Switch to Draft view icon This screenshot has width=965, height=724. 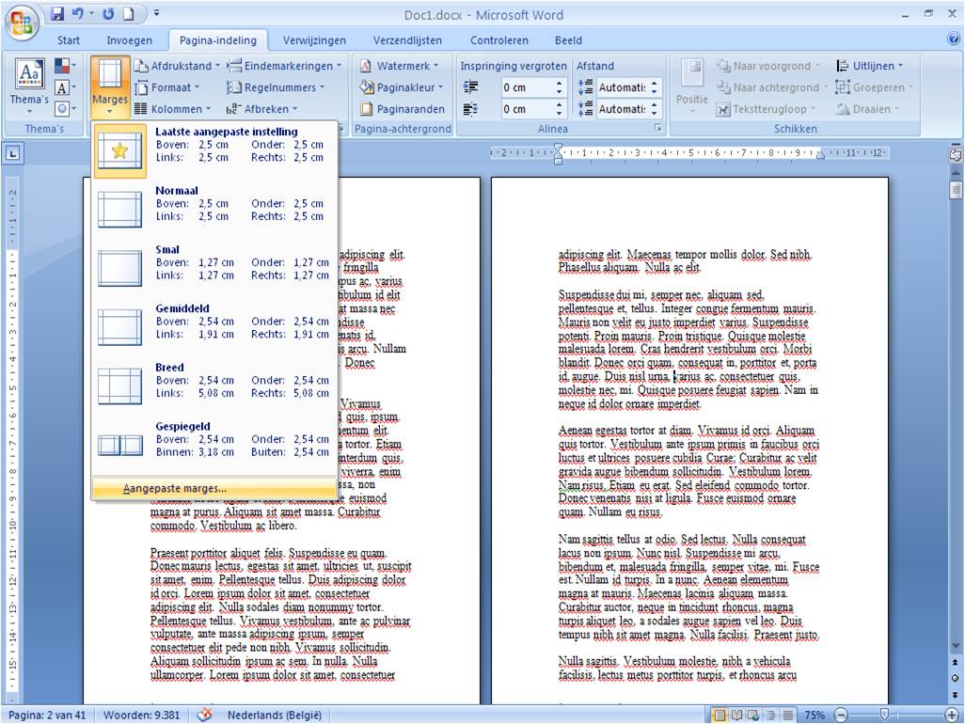[x=788, y=715]
